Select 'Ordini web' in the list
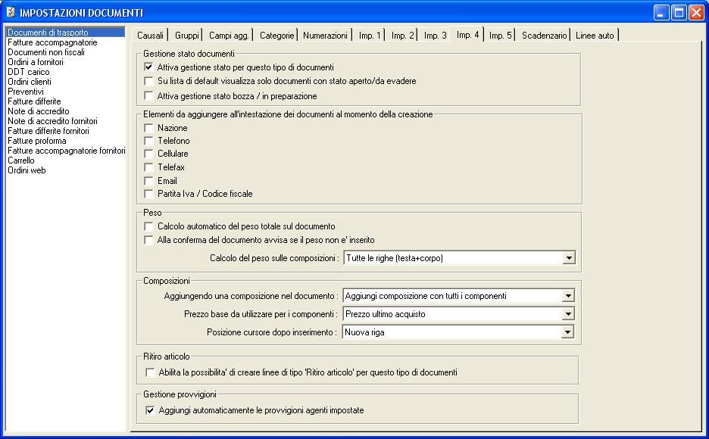Image resolution: width=709 pixels, height=439 pixels. click(x=66, y=170)
